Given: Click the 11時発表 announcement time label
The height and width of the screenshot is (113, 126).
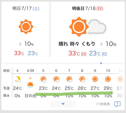Looking at the screenshot, I should [103, 104].
